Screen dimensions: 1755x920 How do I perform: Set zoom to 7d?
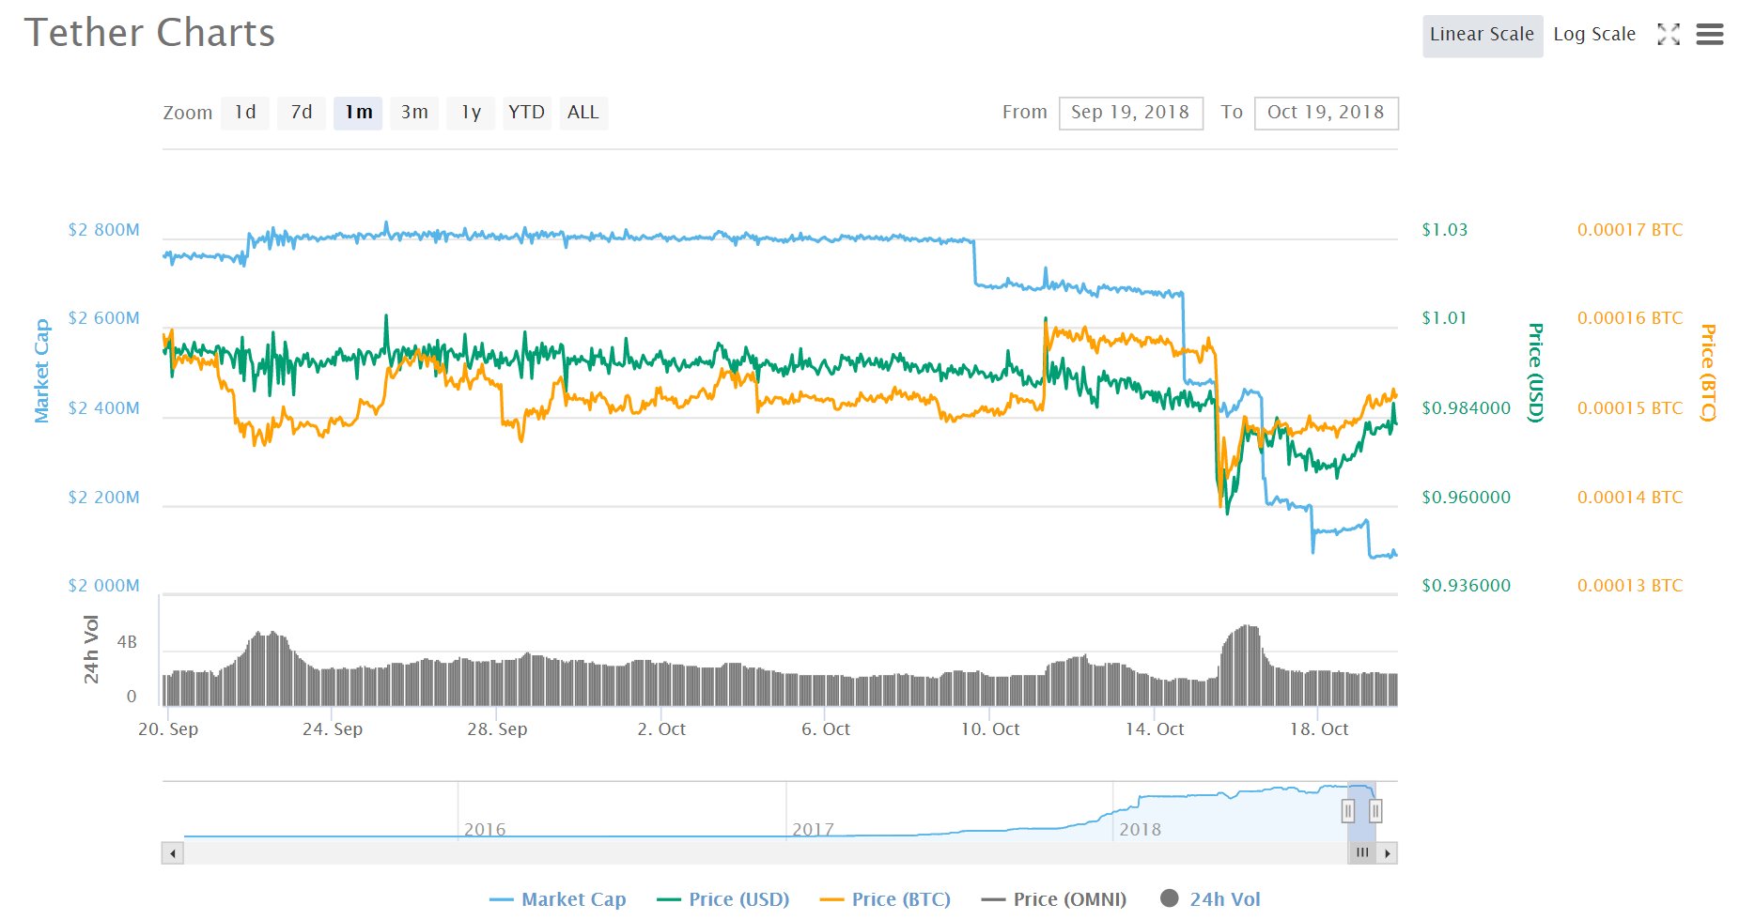coord(302,113)
